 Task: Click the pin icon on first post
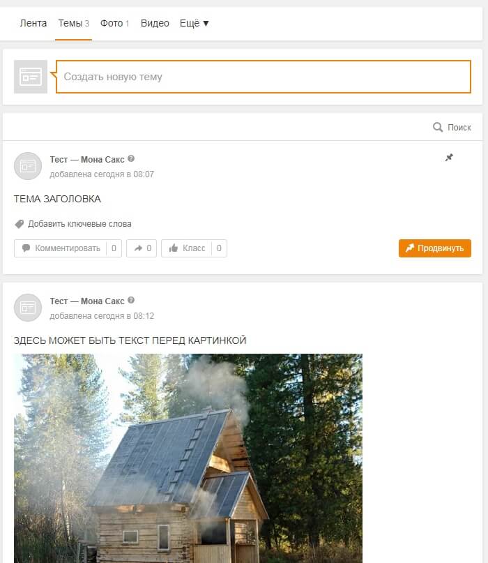coord(449,157)
